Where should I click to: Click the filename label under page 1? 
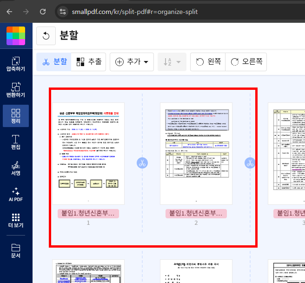click(88, 214)
